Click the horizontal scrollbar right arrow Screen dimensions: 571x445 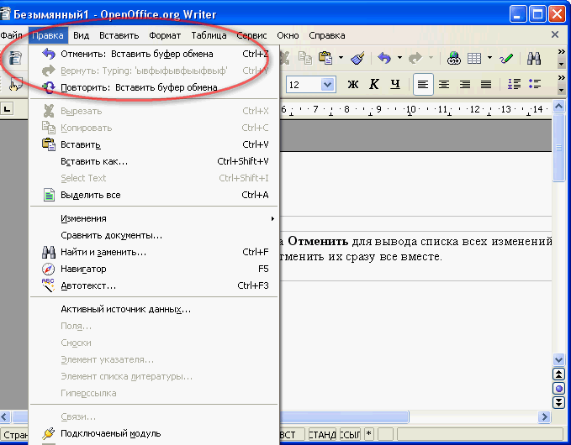(x=544, y=416)
